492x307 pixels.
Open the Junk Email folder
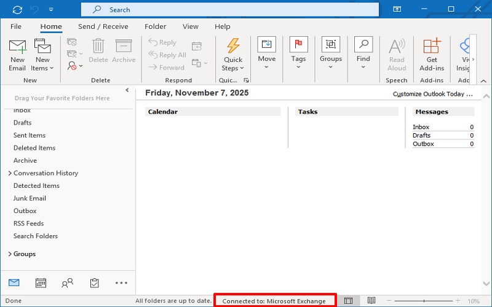coord(30,198)
